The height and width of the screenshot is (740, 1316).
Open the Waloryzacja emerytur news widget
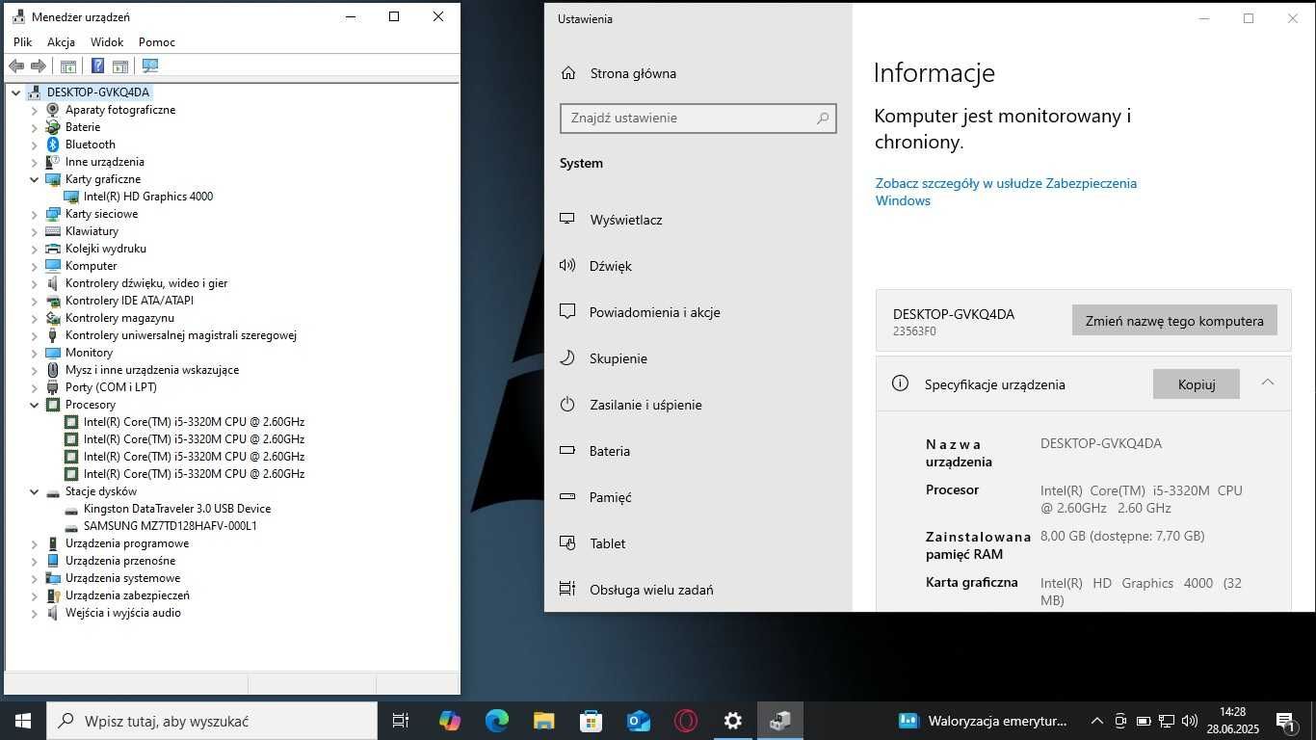pyautogui.click(x=983, y=721)
